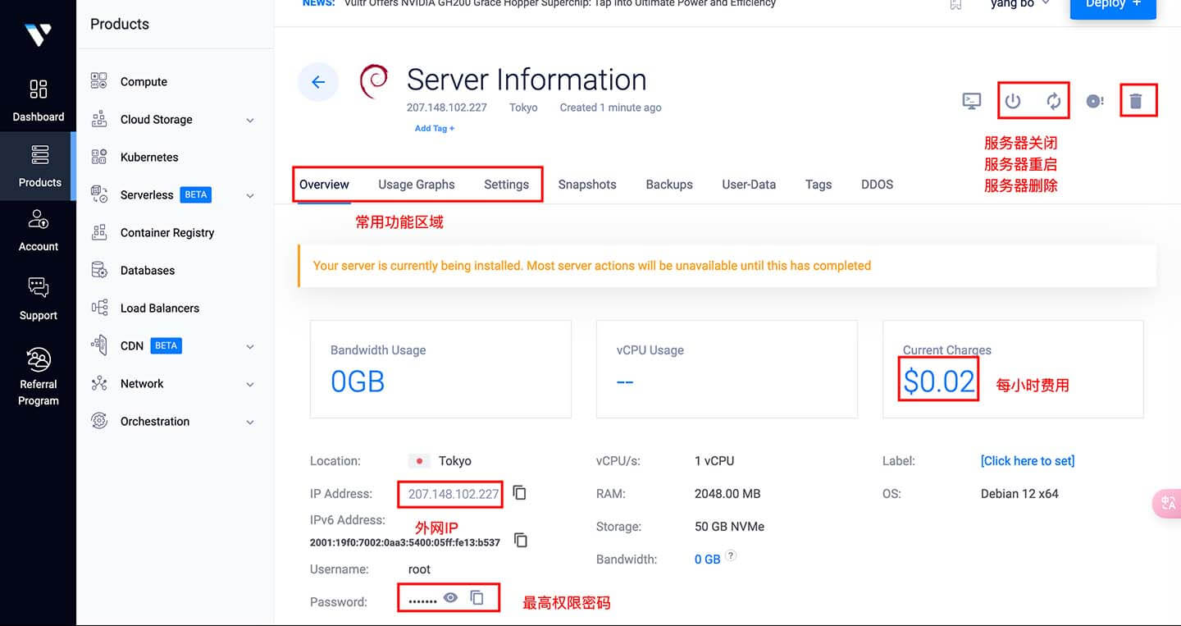Click the Network product icon

(99, 383)
